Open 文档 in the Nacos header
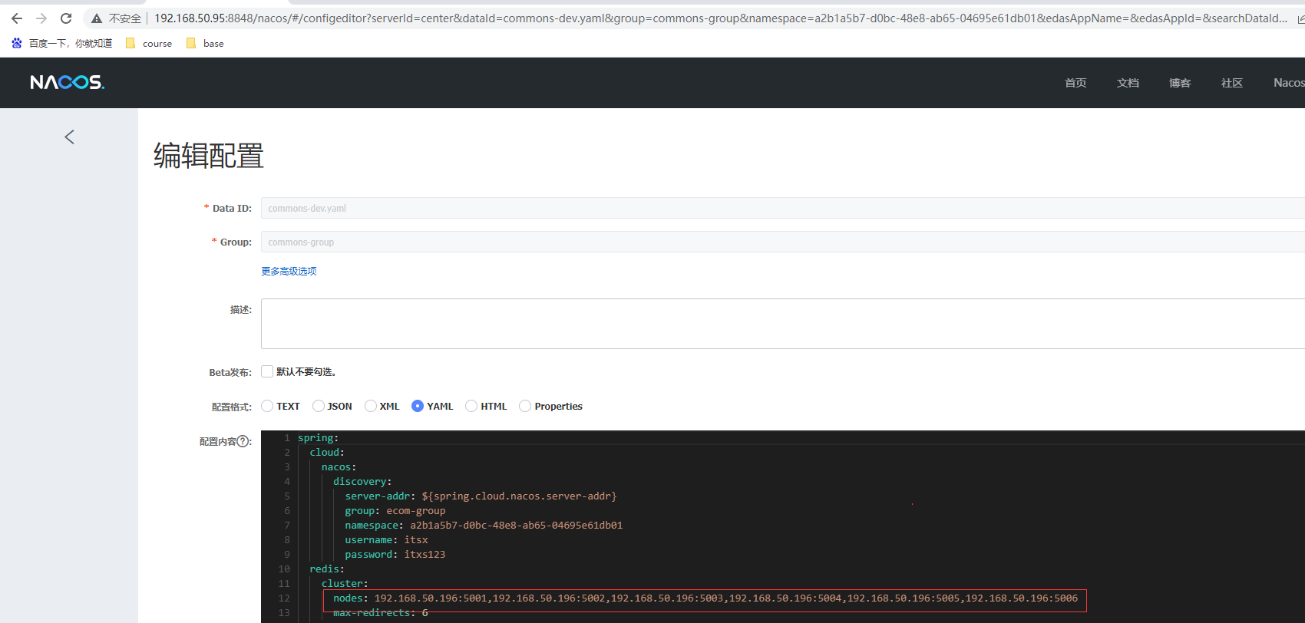The image size is (1305, 623). pyautogui.click(x=1128, y=83)
